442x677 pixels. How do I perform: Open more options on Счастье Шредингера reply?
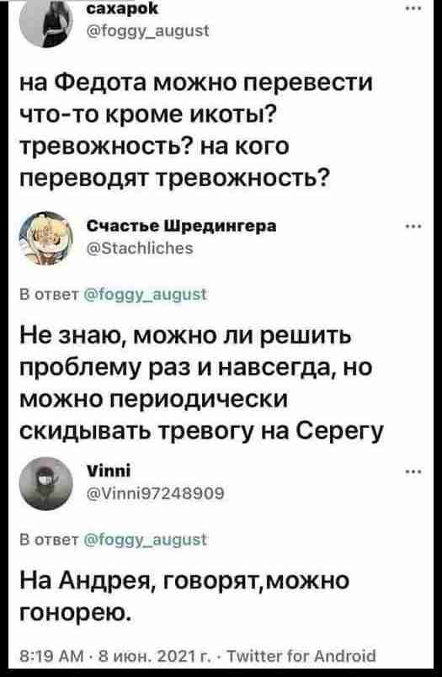(413, 227)
